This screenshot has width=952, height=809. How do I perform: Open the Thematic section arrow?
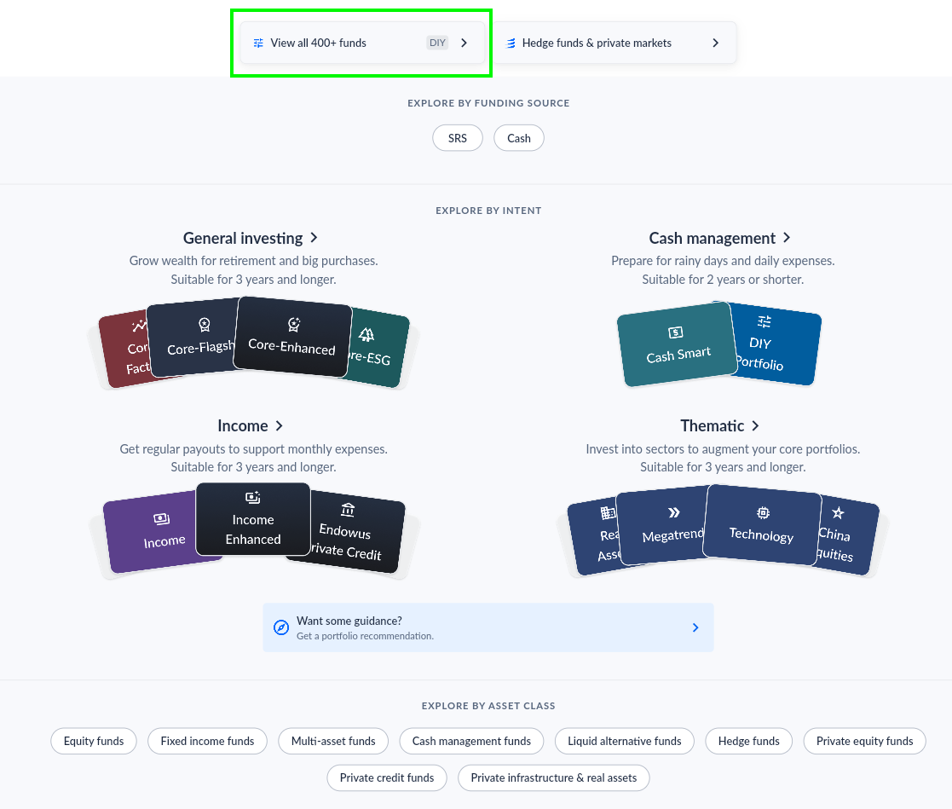pyautogui.click(x=755, y=425)
